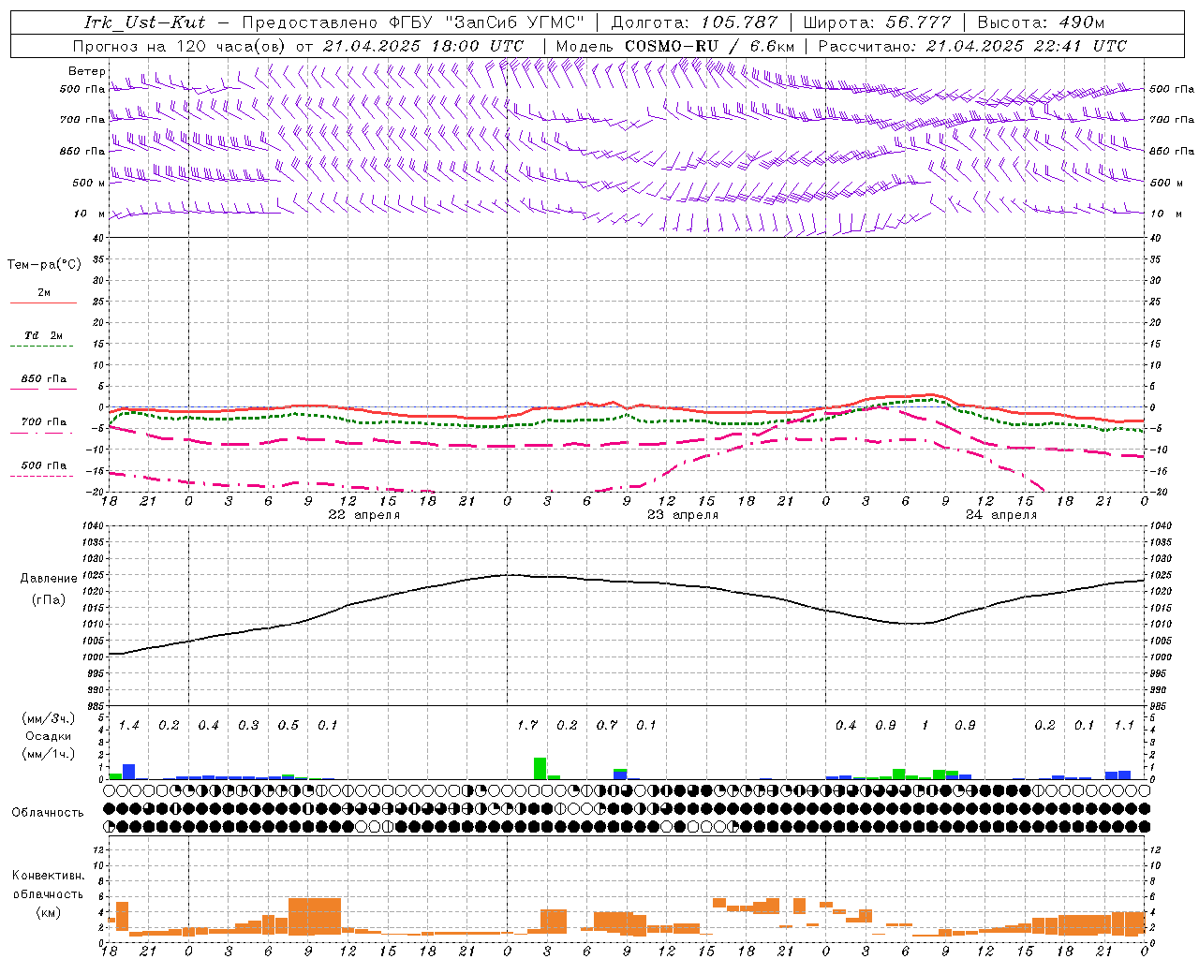1199x959 pixels.
Task: Click the Ветер wind panel label
Action: (86, 71)
